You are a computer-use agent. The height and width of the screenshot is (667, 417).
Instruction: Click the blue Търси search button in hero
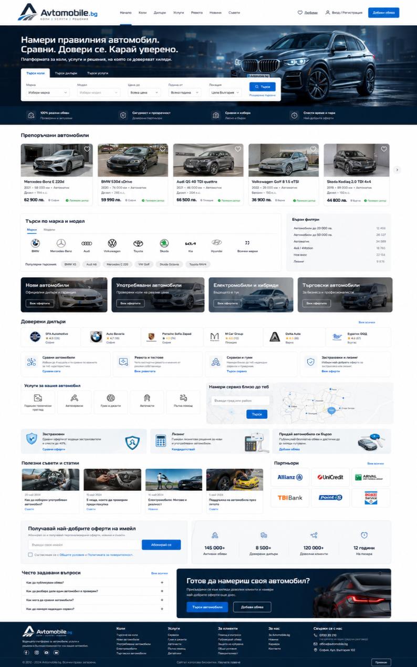click(262, 87)
